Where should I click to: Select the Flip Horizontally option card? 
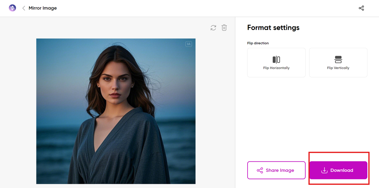coord(276,63)
